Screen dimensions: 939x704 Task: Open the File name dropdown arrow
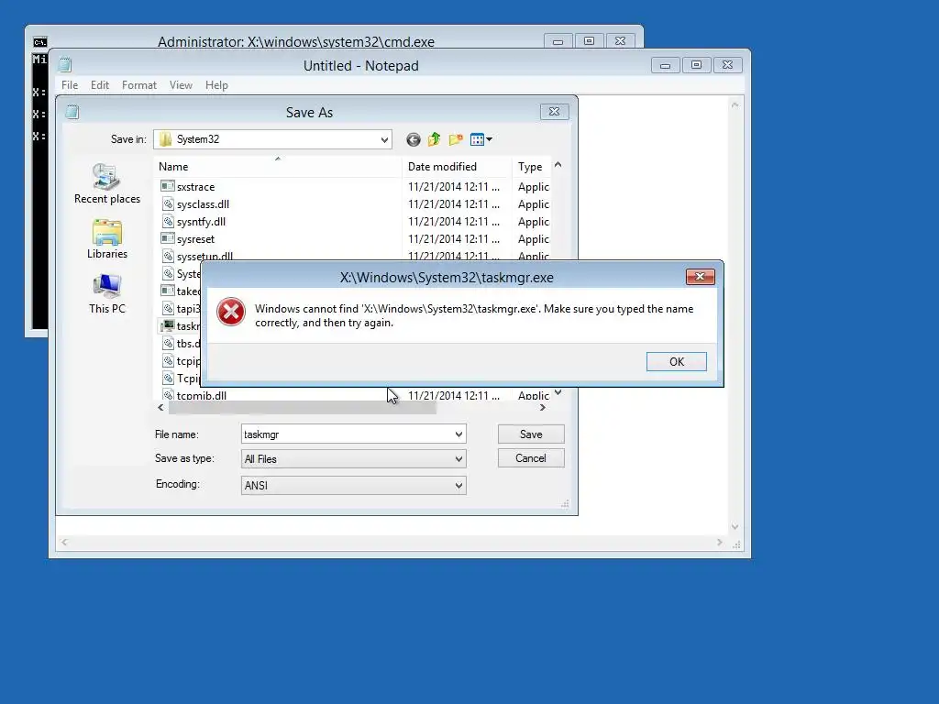pyautogui.click(x=458, y=434)
